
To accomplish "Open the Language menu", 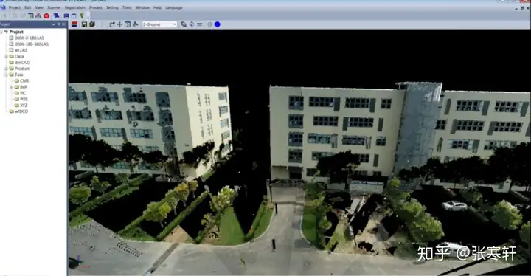I will pyautogui.click(x=174, y=7).
